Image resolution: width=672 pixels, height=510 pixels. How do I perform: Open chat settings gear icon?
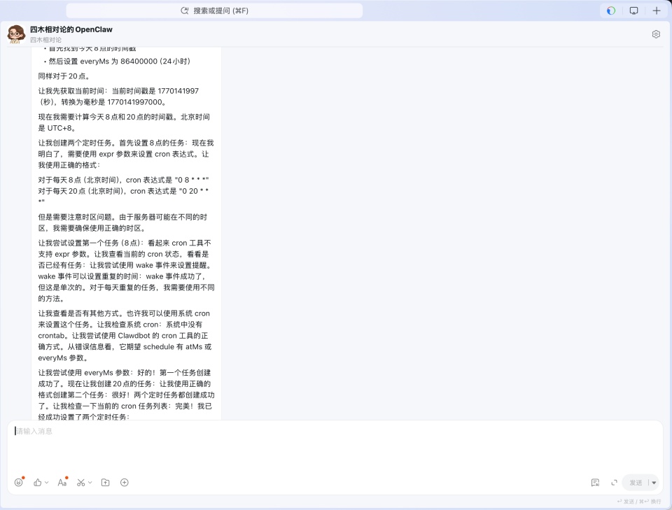(656, 34)
